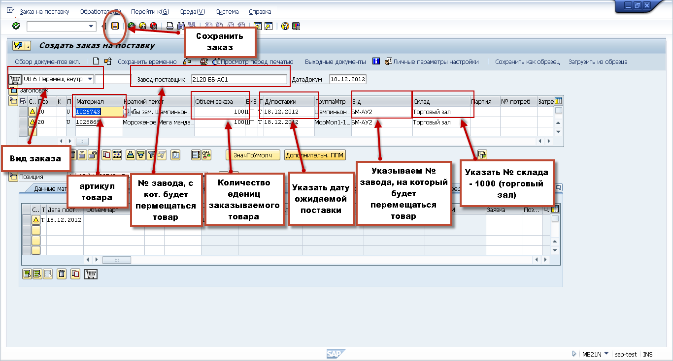673x361 pixels.
Task: Click the item table column configuration icon
Action: pyautogui.click(x=558, y=101)
